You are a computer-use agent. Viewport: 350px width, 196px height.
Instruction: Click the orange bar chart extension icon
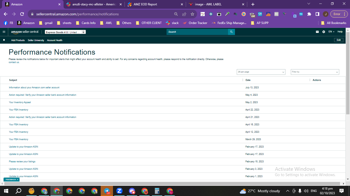click(x=268, y=14)
